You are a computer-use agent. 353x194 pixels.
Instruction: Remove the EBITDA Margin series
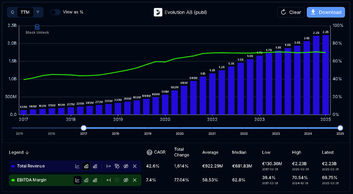click(135, 180)
